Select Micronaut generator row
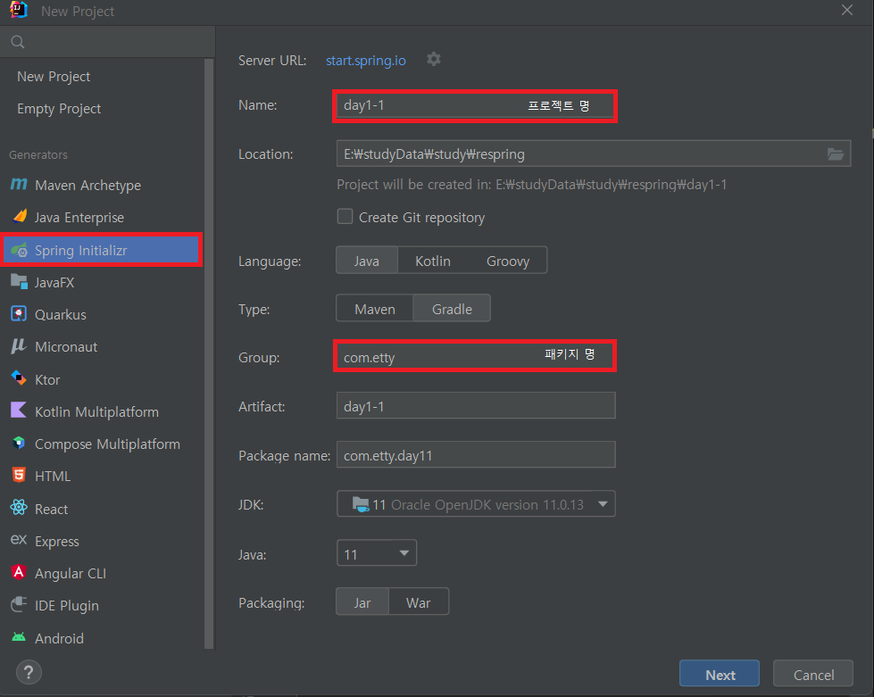The height and width of the screenshot is (697, 874). 102,347
